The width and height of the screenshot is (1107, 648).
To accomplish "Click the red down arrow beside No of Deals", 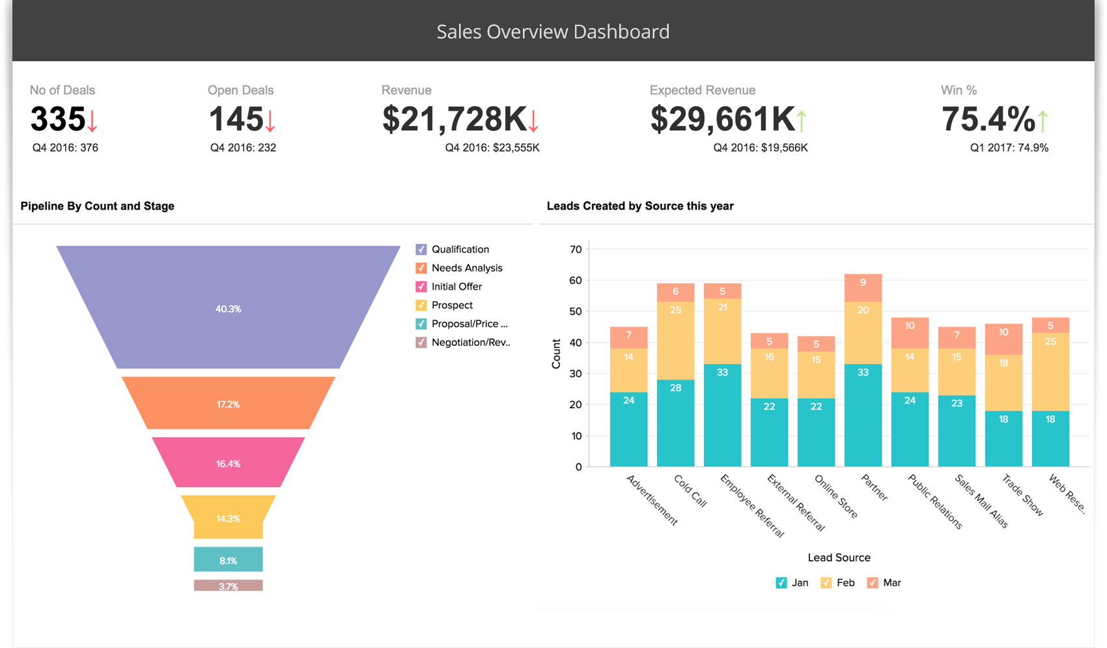I will [92, 121].
